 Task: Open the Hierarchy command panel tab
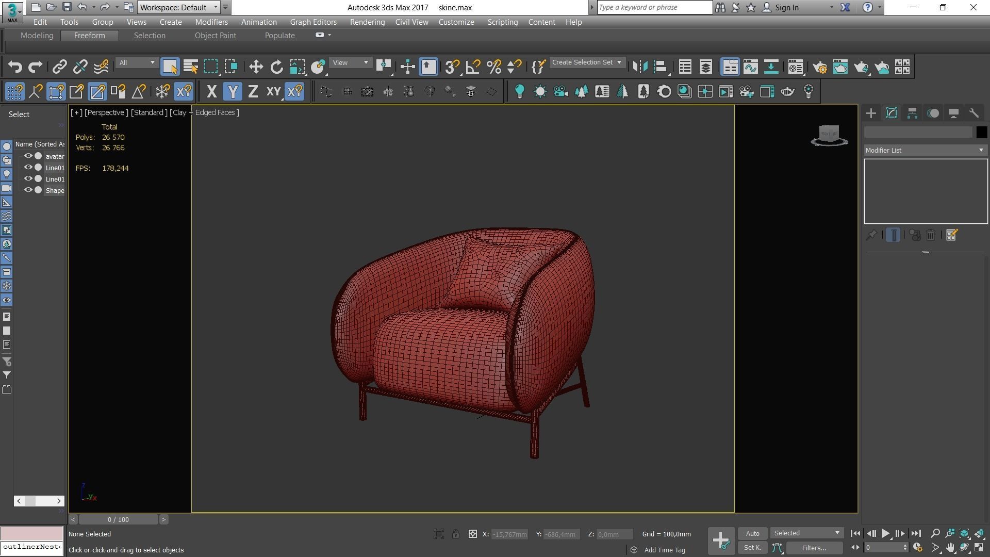[912, 113]
